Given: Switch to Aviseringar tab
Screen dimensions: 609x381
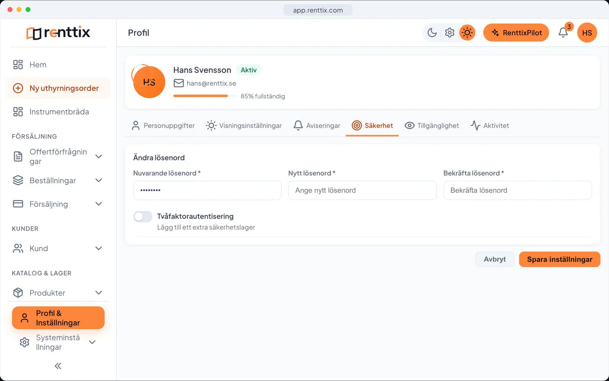Looking at the screenshot, I should tap(317, 126).
